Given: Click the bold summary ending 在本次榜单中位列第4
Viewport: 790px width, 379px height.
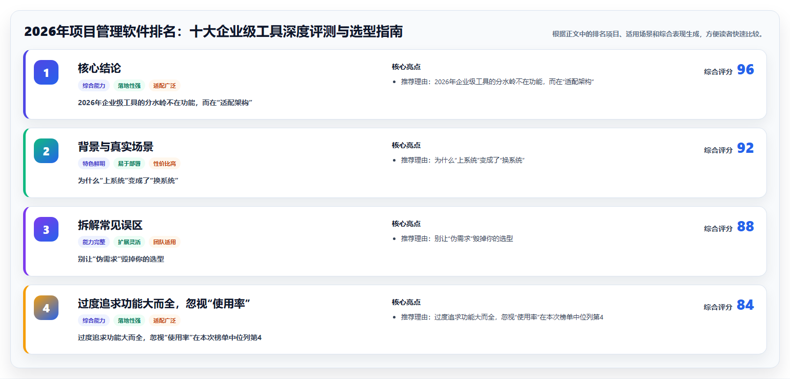Looking at the screenshot, I should click(170, 338).
